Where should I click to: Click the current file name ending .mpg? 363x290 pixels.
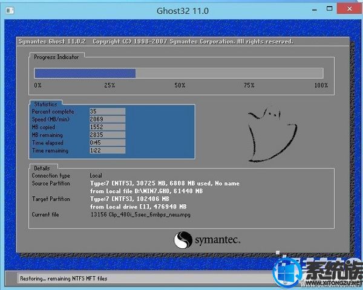140,214
